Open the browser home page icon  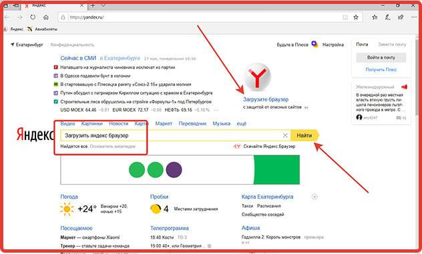[x=46, y=17]
